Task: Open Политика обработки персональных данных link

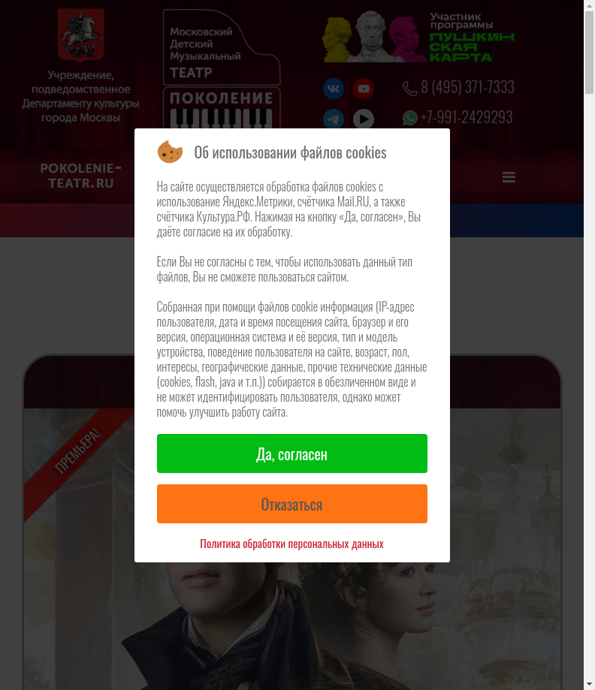Action: [x=291, y=544]
